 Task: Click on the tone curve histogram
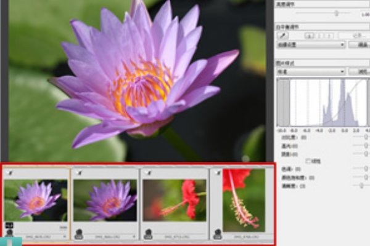coord(322,102)
